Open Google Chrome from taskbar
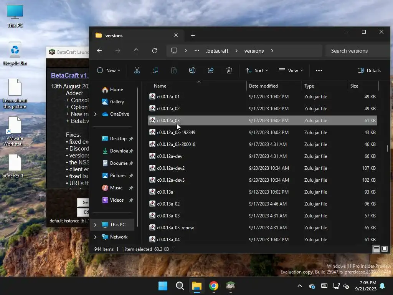The width and height of the screenshot is (393, 295). (213, 286)
